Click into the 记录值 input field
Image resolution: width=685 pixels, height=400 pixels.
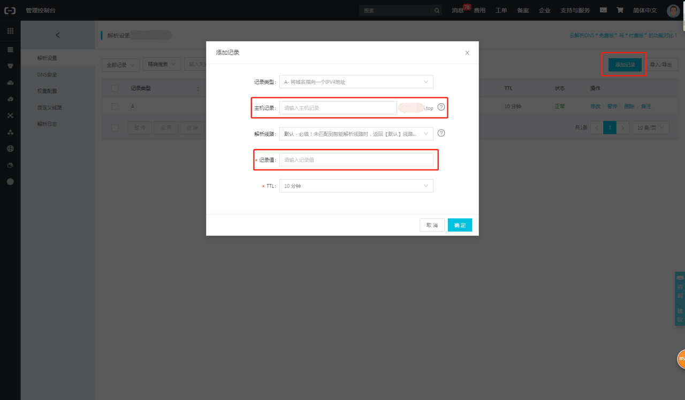(356, 160)
